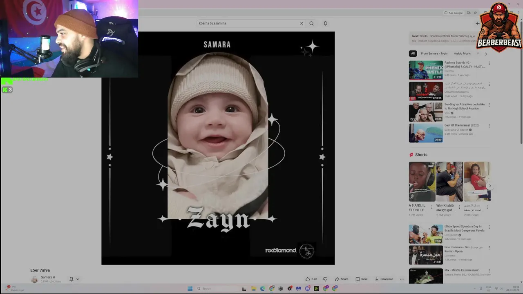Open iShowSpeed Brazil Favela video
The image size is (523, 294).
click(x=426, y=234)
